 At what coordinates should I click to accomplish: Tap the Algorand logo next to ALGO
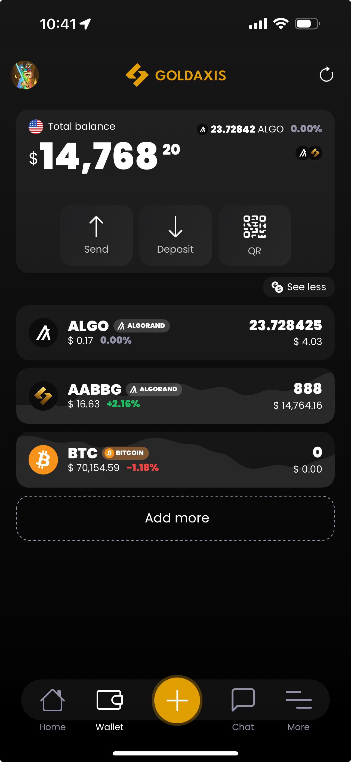click(43, 333)
